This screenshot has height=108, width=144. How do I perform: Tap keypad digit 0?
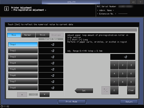point(114,90)
